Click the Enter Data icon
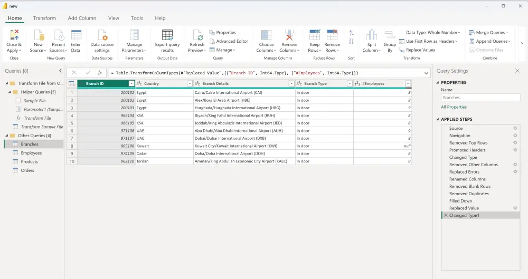 coord(76,35)
